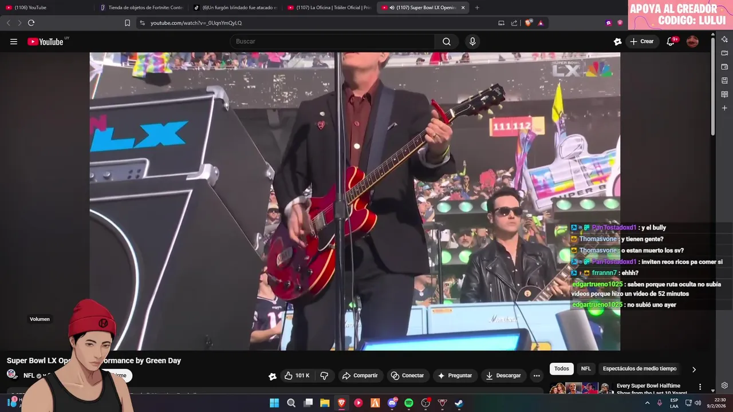Close the Super Bowl LX tab

click(463, 7)
